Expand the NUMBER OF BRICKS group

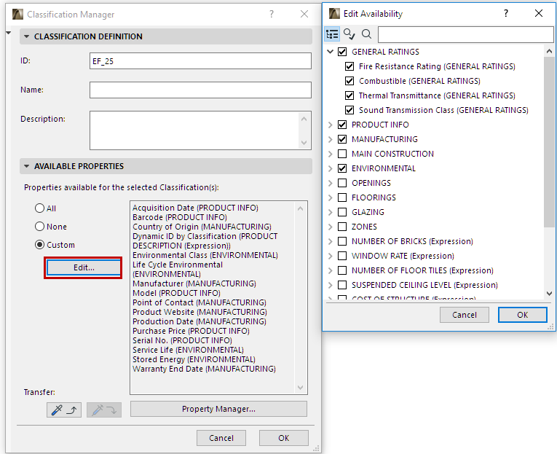tap(330, 241)
